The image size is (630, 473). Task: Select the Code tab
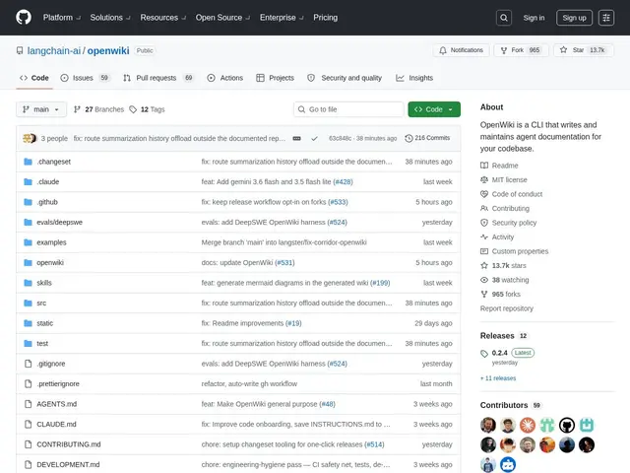pos(34,78)
